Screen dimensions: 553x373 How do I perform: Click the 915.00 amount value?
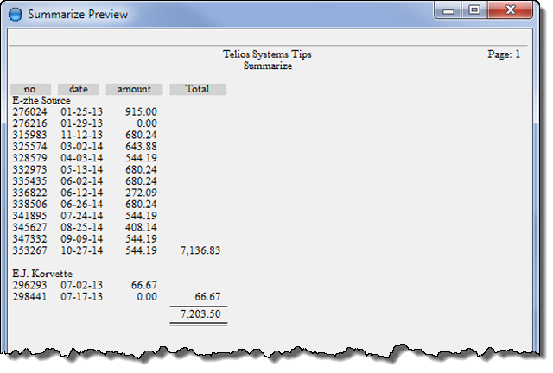point(140,112)
